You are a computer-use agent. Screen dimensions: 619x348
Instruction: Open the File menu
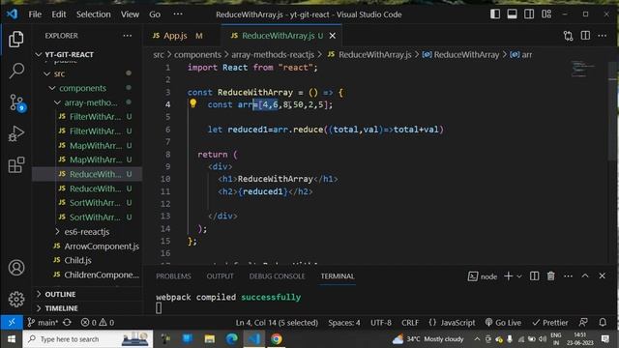pos(35,14)
